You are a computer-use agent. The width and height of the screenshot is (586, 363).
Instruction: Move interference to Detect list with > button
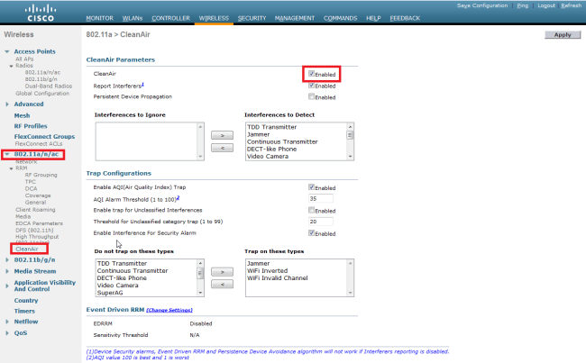point(222,135)
